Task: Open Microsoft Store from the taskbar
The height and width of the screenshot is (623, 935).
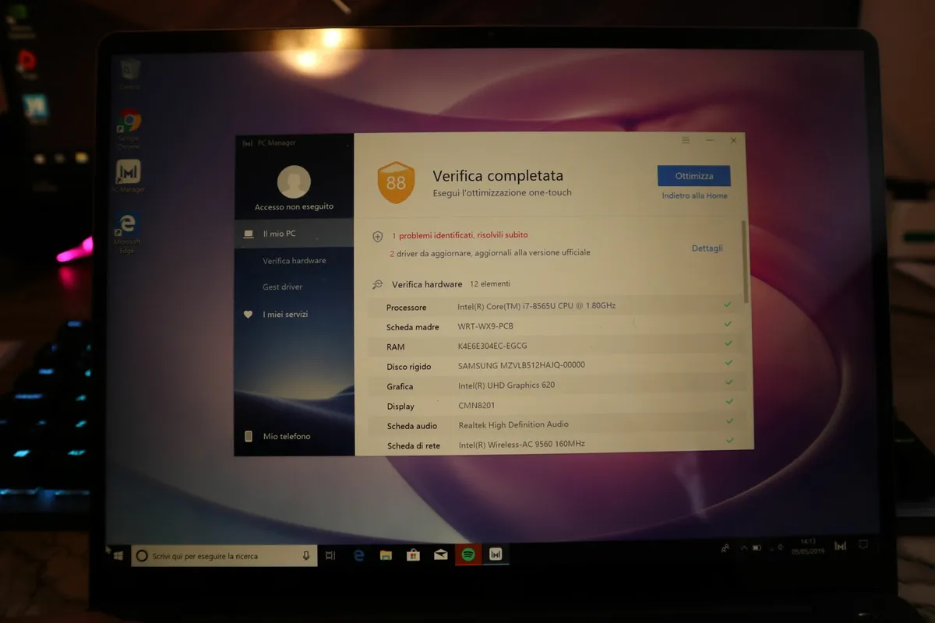Action: click(x=413, y=555)
